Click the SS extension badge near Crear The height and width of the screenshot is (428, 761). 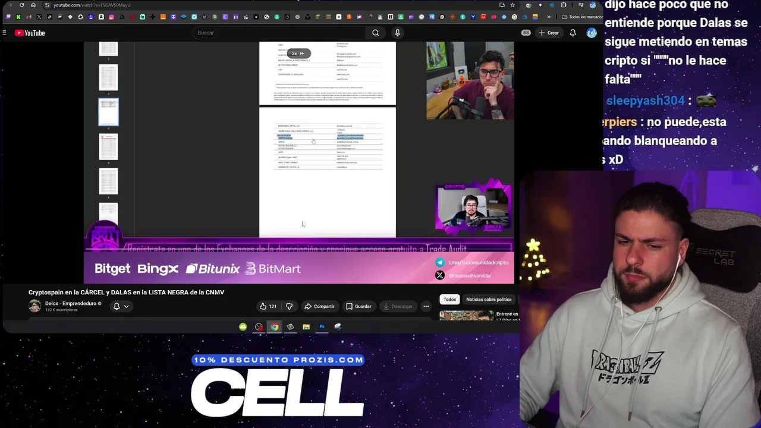526,33
